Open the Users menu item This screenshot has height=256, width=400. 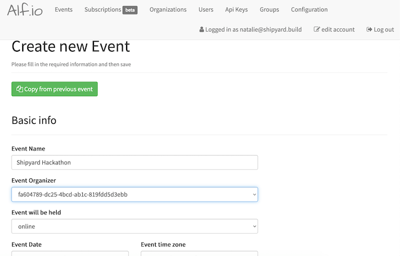(206, 9)
